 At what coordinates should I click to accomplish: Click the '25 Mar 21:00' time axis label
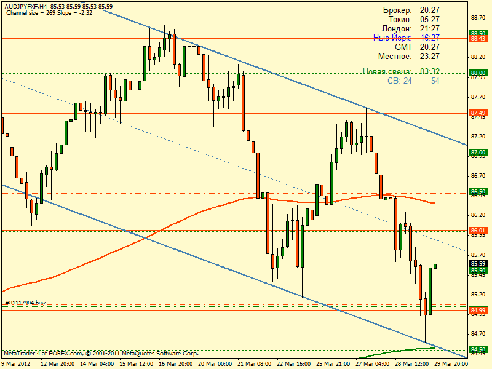333,364
